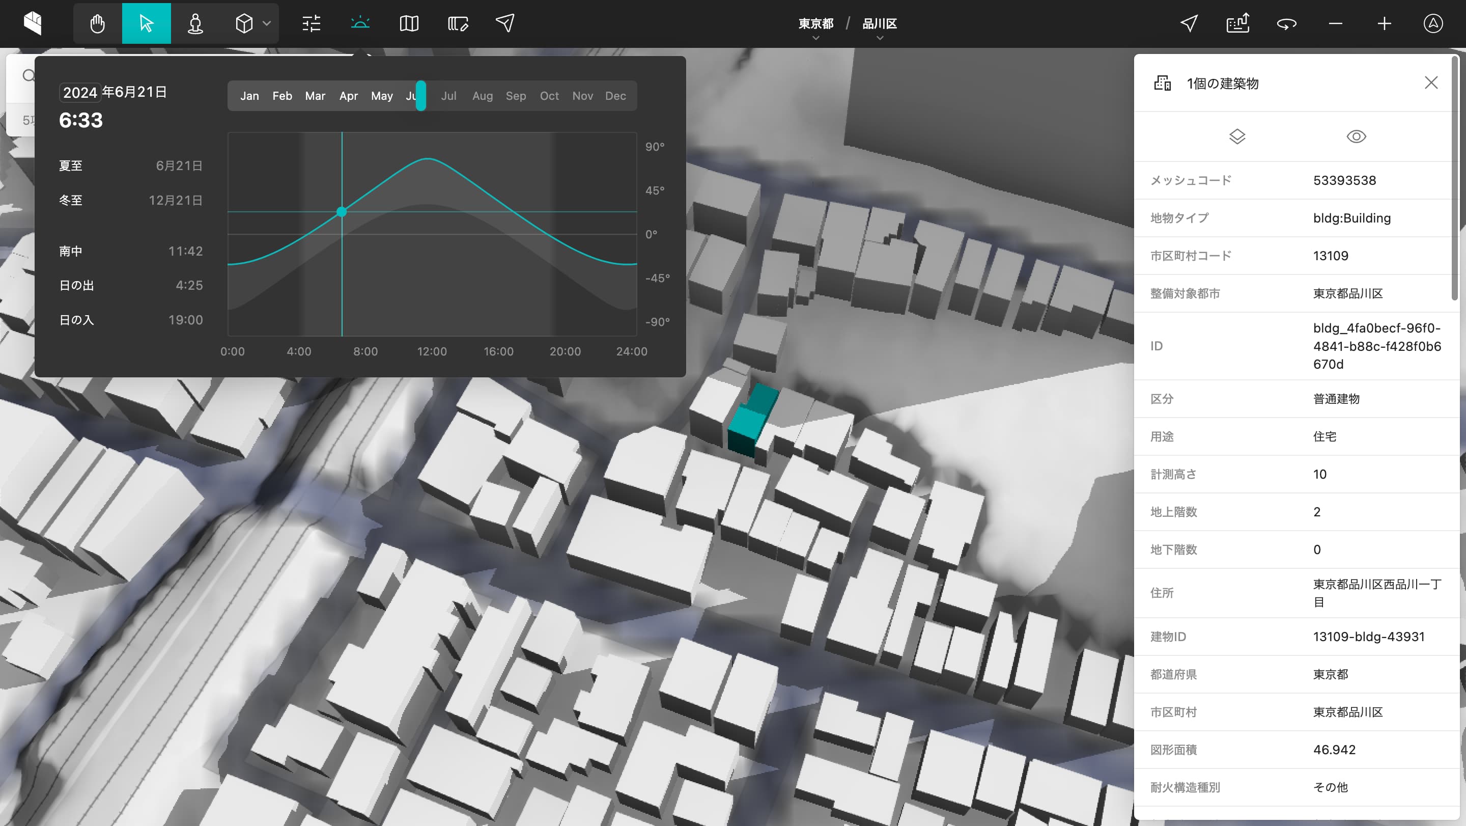The width and height of the screenshot is (1466, 826).
Task: Click the building ID bldg_4fa0becf value
Action: pos(1377,346)
